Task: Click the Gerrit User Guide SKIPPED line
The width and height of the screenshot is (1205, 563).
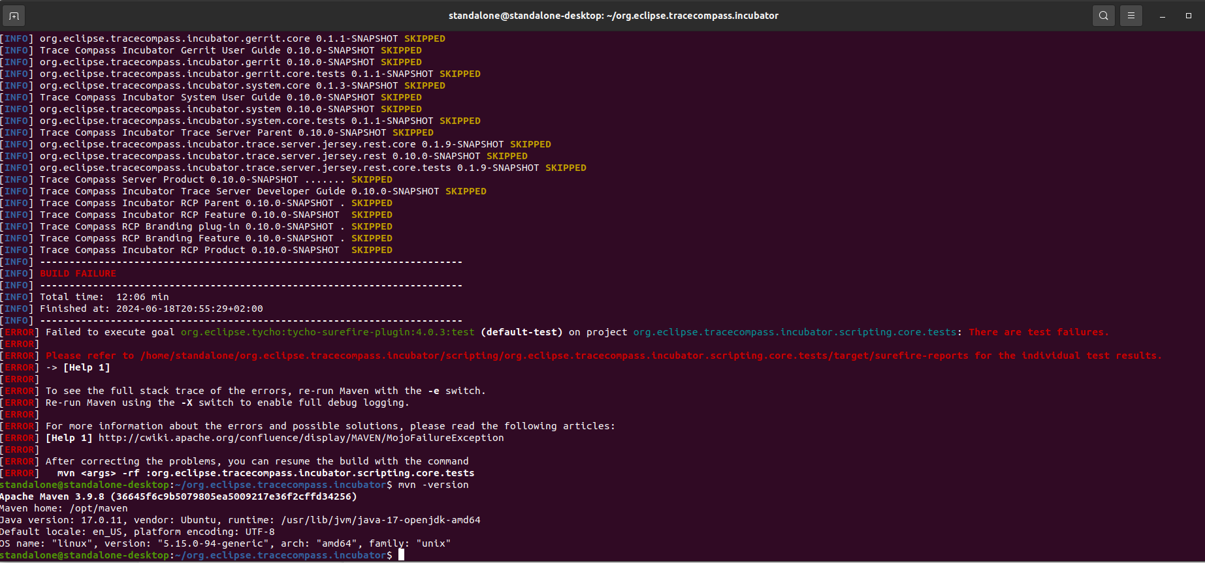Action: coord(211,50)
